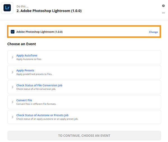
Task: Choose the Convert File event
Action: click(24, 100)
